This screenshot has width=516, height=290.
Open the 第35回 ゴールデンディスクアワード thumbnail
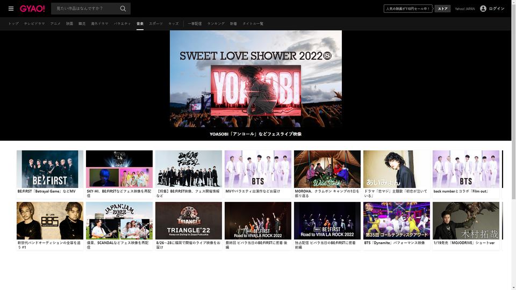tap(397, 221)
